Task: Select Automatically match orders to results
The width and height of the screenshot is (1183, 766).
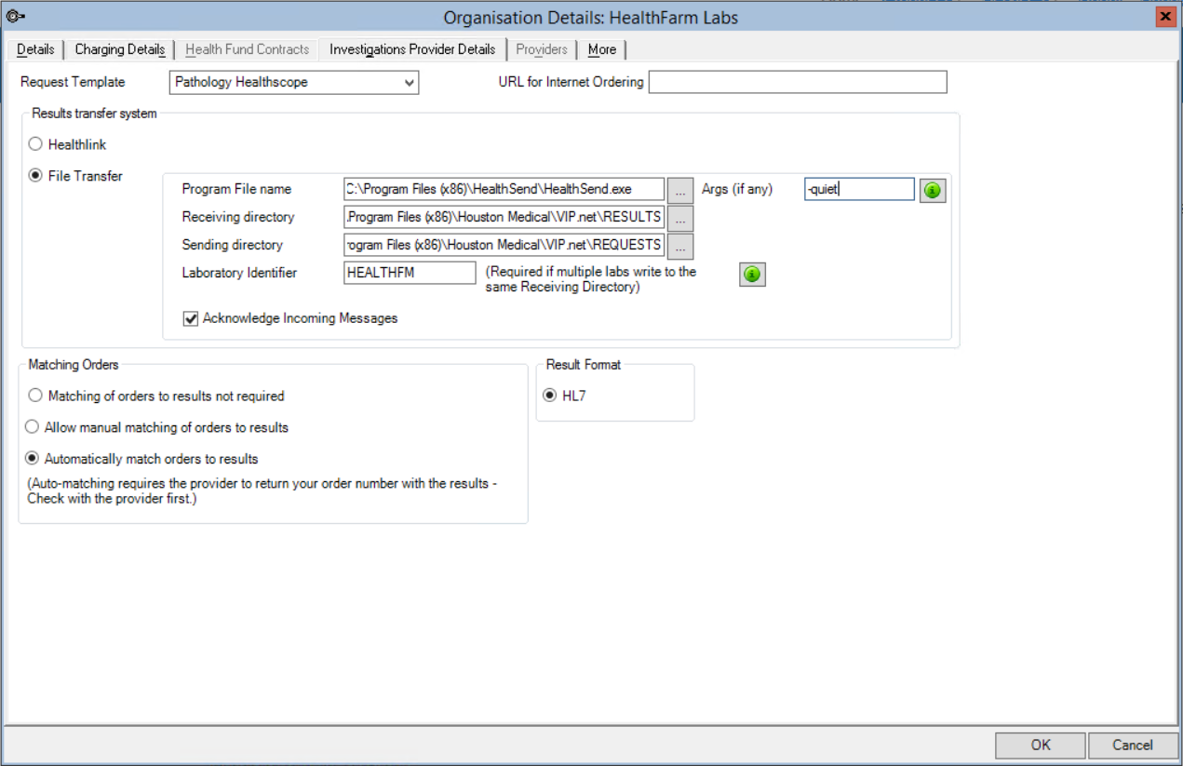Action: tap(33, 459)
